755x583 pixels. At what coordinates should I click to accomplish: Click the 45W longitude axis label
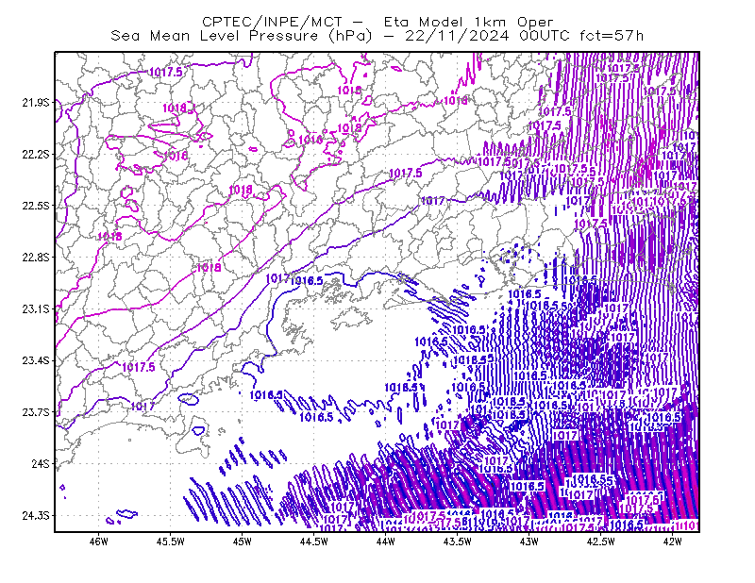click(x=243, y=541)
